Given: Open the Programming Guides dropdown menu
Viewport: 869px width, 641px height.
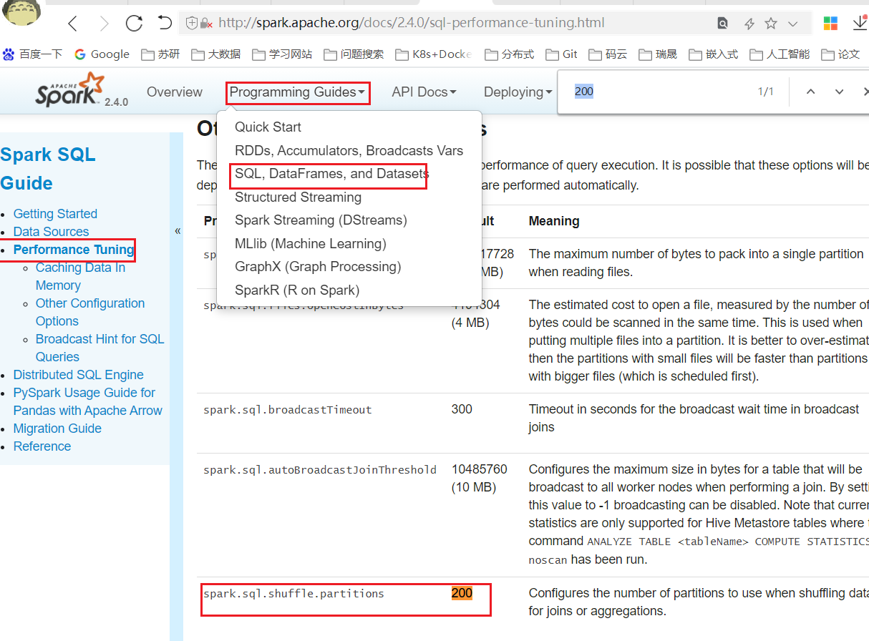Looking at the screenshot, I should 297,92.
